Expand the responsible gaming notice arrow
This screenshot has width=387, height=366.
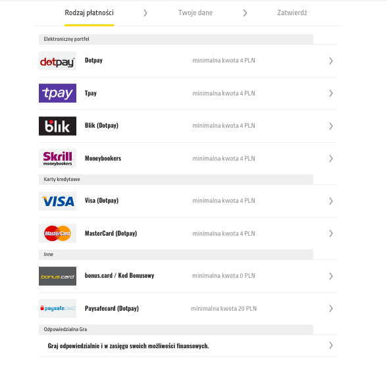click(x=331, y=346)
